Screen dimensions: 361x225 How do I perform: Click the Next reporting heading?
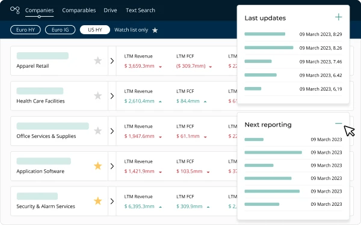tap(268, 125)
